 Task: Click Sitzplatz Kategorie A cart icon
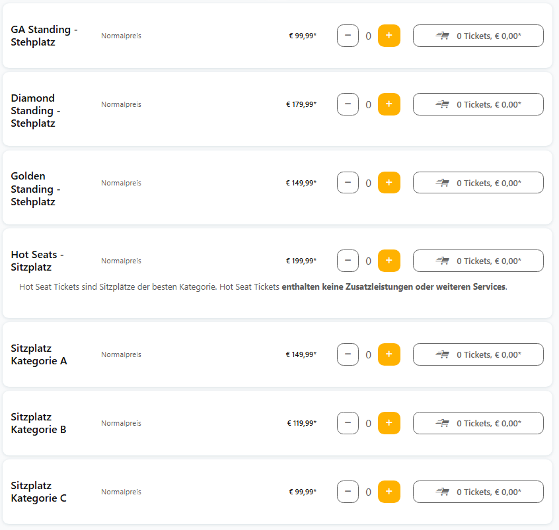point(443,354)
